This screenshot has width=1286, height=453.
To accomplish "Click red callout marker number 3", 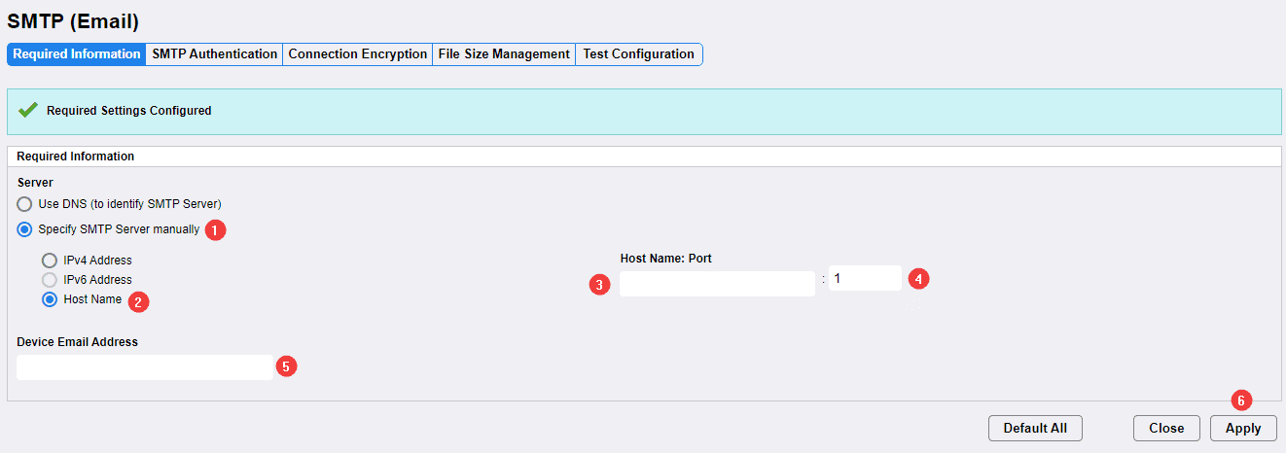I will pos(601,285).
